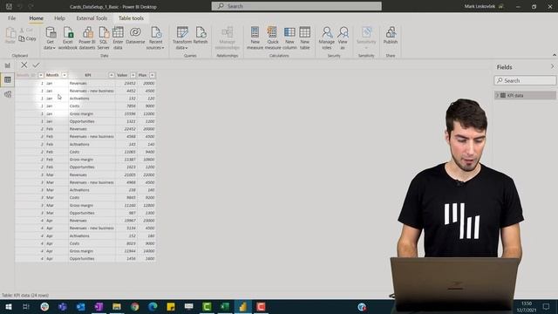
Task: Collapse the ribbon with the chevron
Action: (555, 55)
